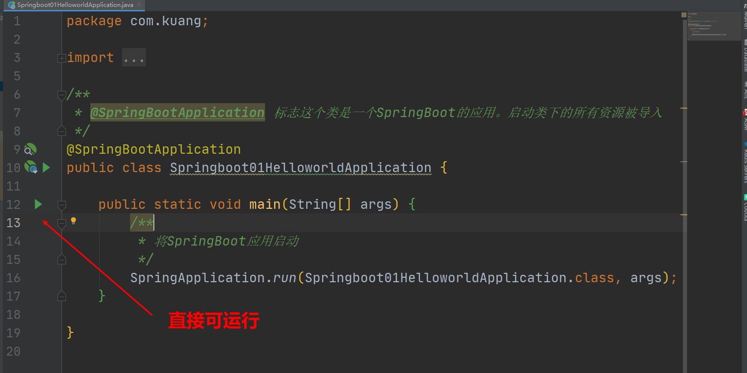This screenshot has width=747, height=373.
Task: Jump to third warning stripe mark by the scrollbar
Action: [684, 215]
